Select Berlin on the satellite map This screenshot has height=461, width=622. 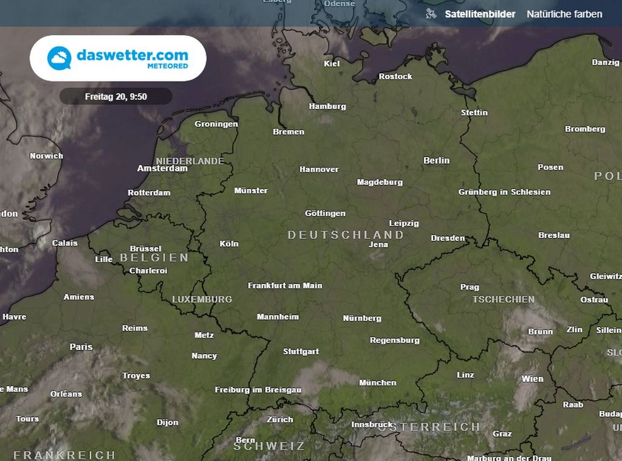436,160
